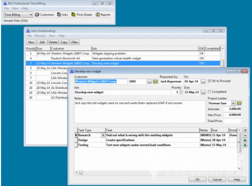Open Reports from the main toolbar
252x186 pixels.
click(103, 15)
